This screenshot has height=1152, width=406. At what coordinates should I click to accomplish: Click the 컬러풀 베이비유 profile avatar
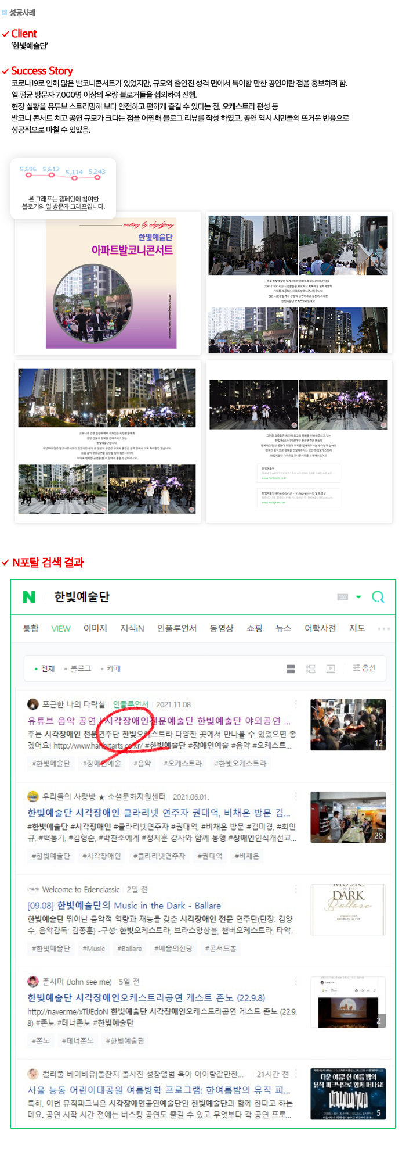tap(33, 1074)
